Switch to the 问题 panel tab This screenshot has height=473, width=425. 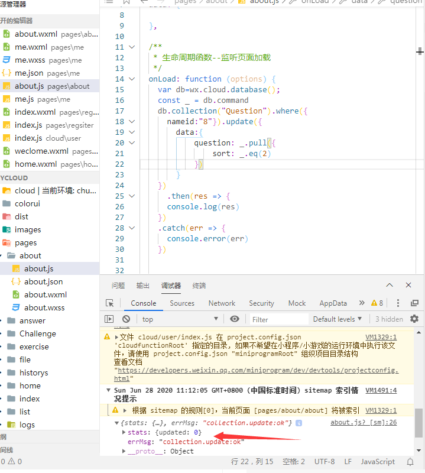[118, 286]
